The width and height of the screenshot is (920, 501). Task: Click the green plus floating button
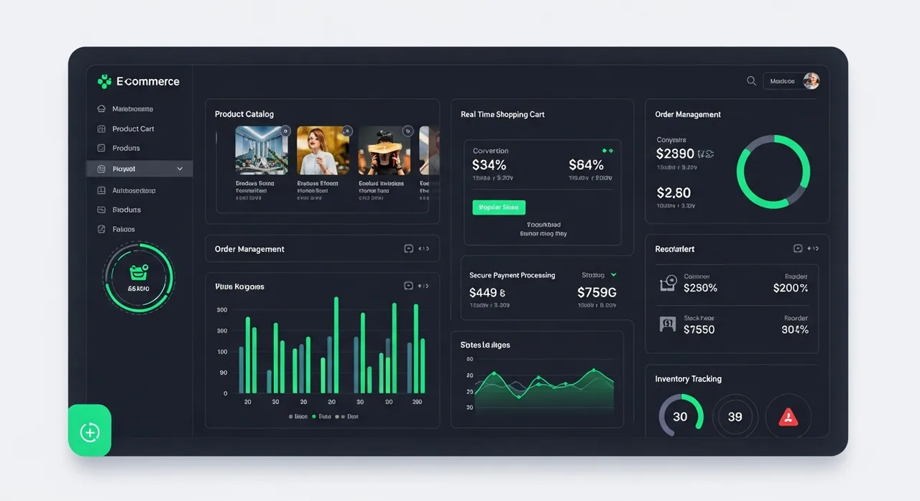point(90,431)
